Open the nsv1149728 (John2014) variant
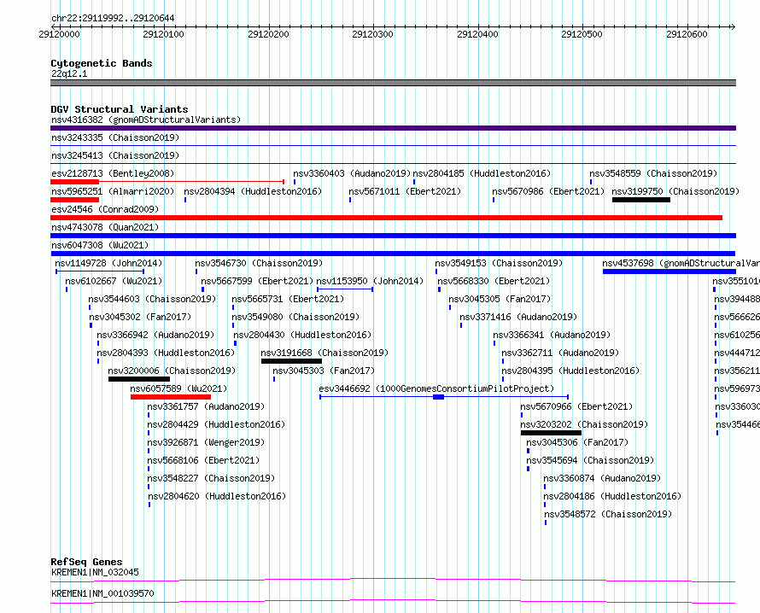The height and width of the screenshot is (613, 760). click(x=108, y=263)
